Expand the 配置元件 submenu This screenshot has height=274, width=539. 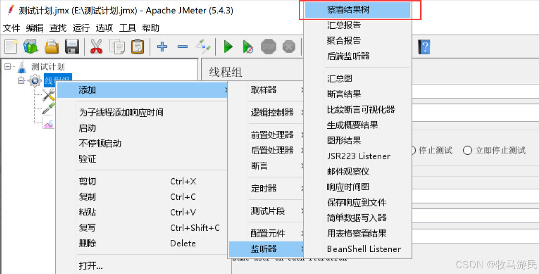pyautogui.click(x=267, y=233)
